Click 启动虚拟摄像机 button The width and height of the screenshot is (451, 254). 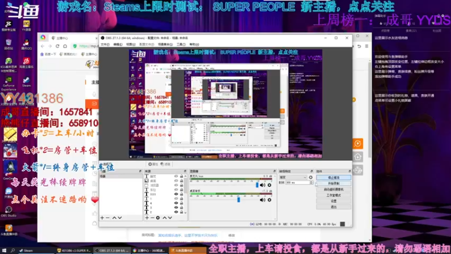(334, 190)
